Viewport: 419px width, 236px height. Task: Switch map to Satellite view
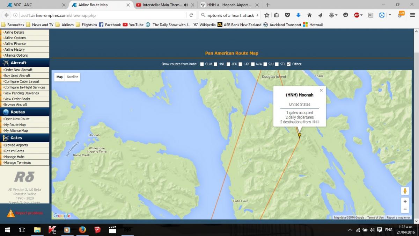pyautogui.click(x=73, y=77)
